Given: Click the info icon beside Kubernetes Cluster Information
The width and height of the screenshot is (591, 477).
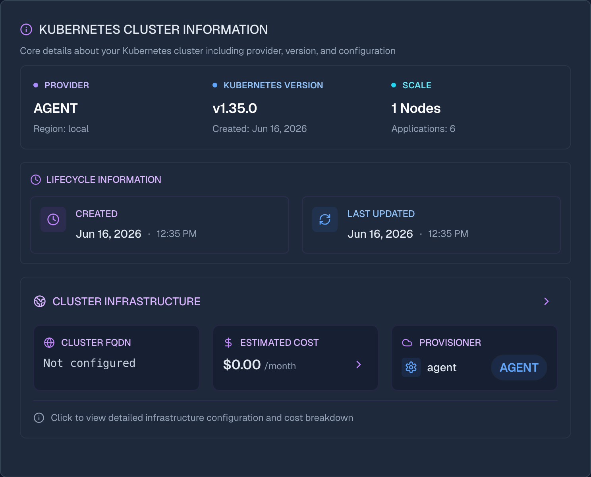Looking at the screenshot, I should pos(26,29).
